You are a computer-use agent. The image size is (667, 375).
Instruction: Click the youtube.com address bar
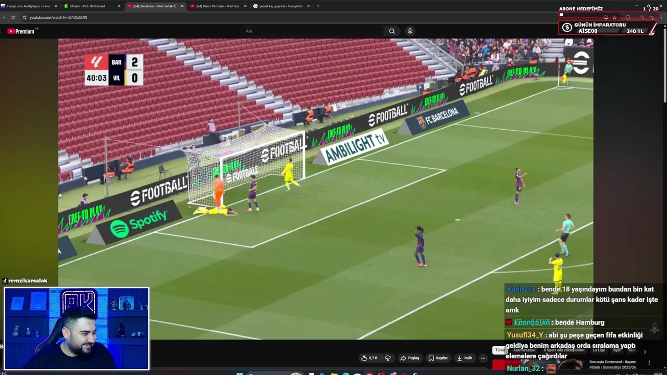[313, 17]
